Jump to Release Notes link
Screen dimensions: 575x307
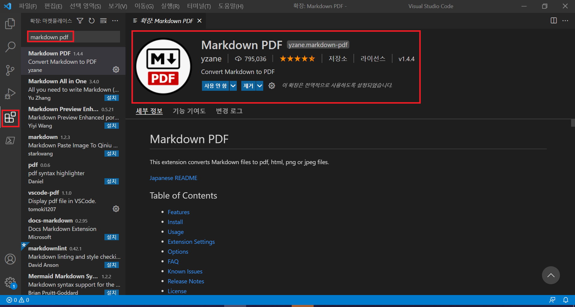coord(186,281)
